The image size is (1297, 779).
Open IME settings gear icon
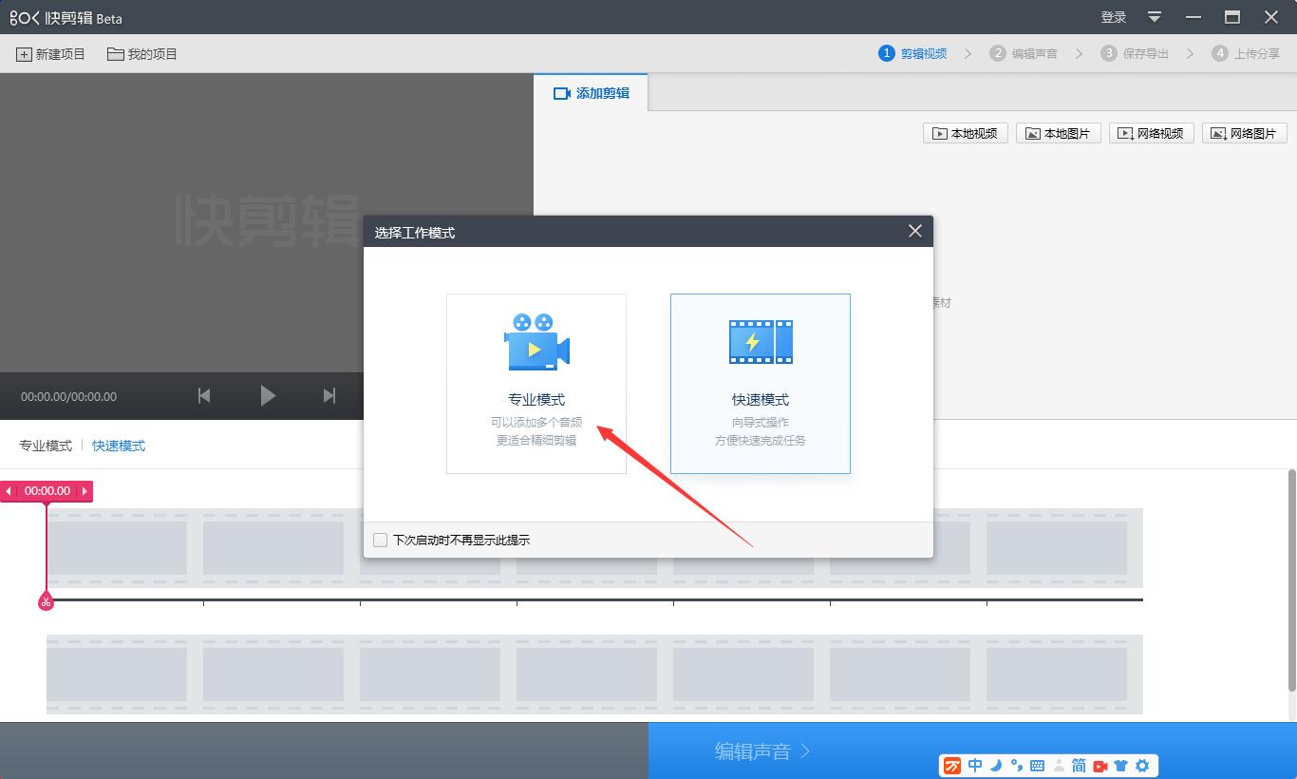pos(1142,766)
